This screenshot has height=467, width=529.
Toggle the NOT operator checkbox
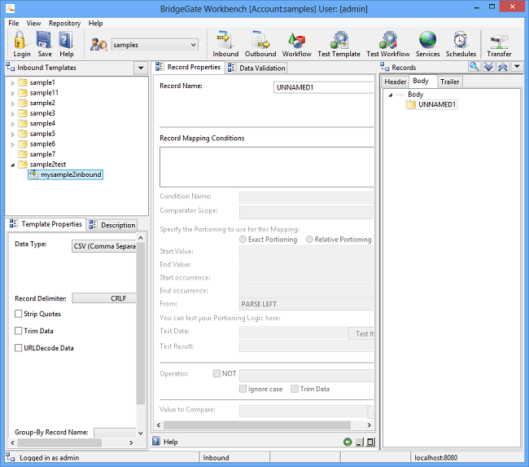click(216, 373)
